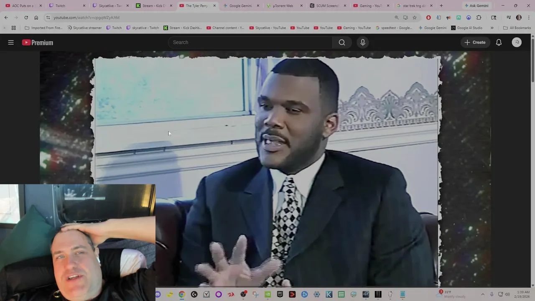
Task: Click the YouTube Premium logo
Action: point(38,42)
